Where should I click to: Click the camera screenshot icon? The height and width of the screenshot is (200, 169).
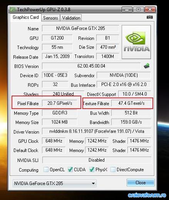point(150,17)
